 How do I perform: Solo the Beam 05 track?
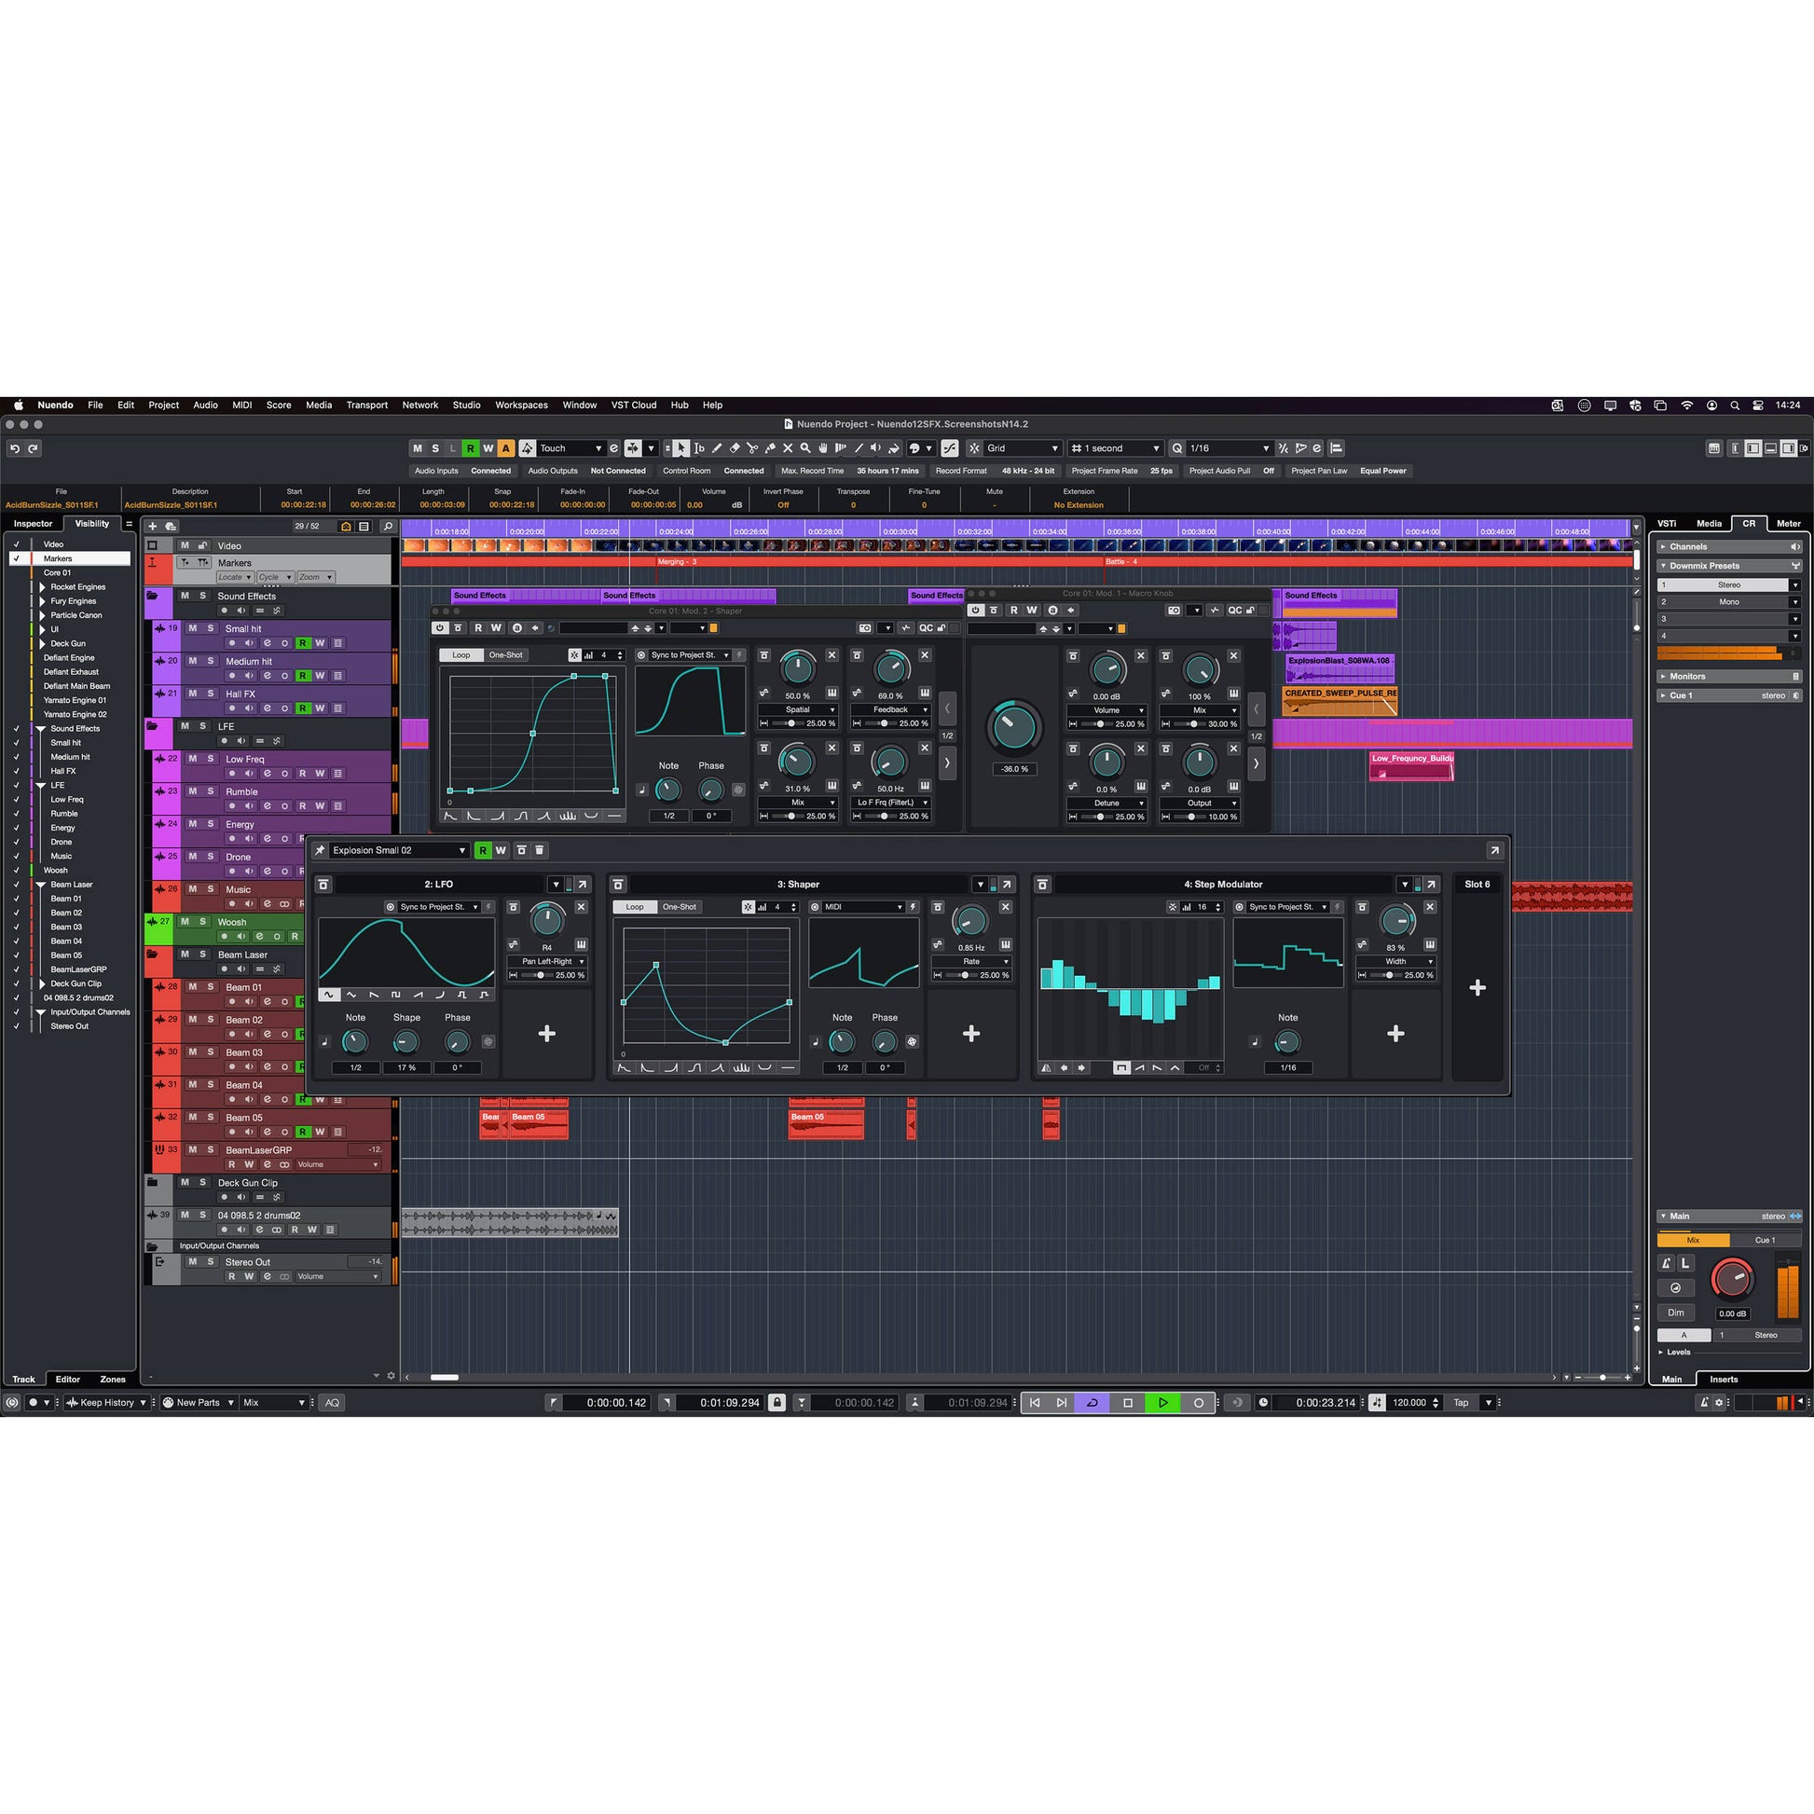click(x=211, y=1118)
